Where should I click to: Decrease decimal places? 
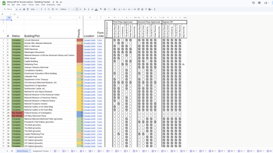tap(49, 9)
